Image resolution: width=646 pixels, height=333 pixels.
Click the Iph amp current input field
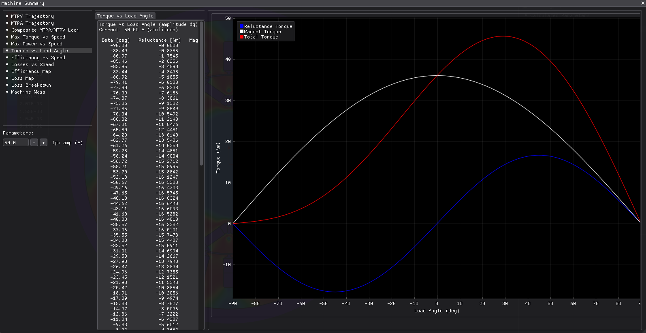(x=16, y=143)
